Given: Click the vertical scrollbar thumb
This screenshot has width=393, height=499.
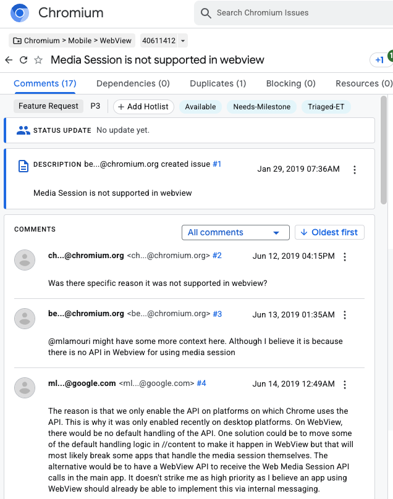Looking at the screenshot, I should (384, 149).
